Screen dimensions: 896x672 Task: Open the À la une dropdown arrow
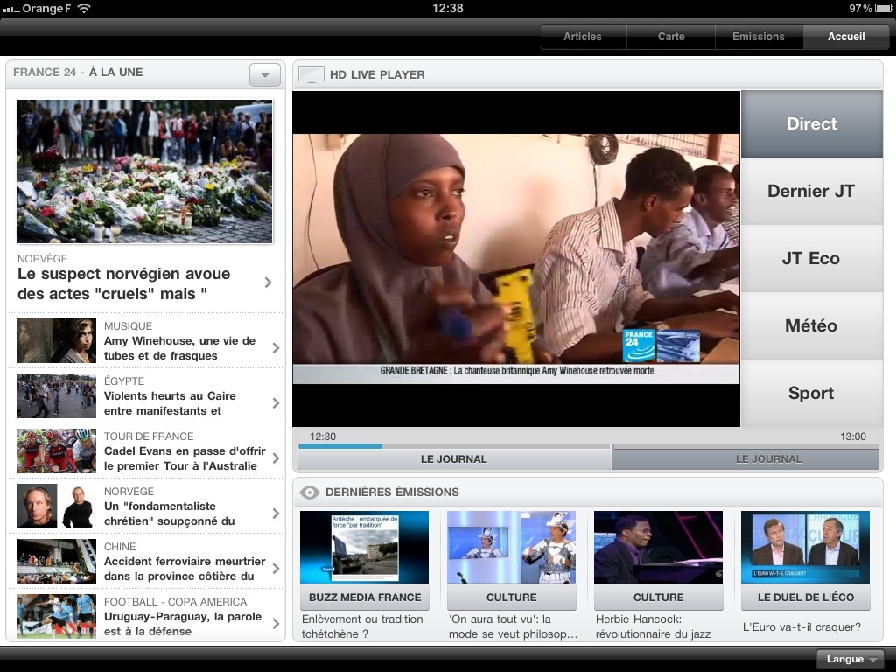(264, 75)
